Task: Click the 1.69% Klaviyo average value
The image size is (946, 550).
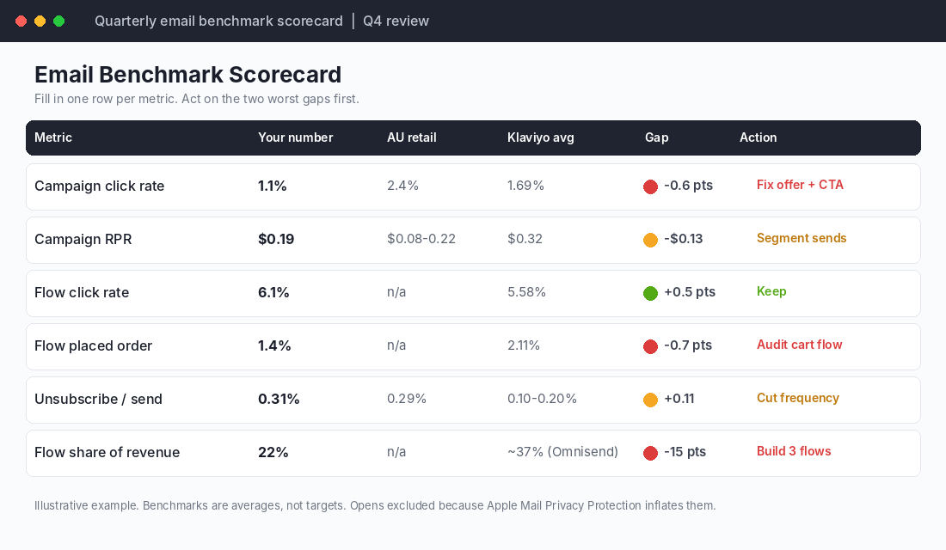Action: pos(525,185)
